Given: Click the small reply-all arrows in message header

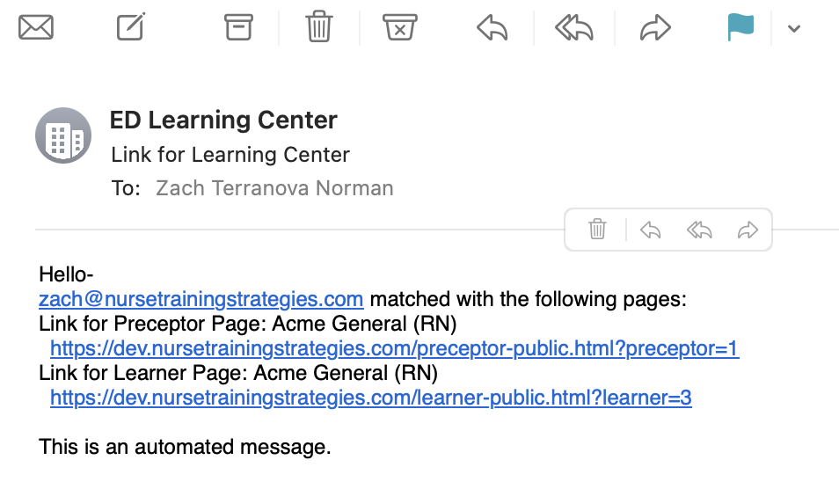Looking at the screenshot, I should tap(699, 230).
